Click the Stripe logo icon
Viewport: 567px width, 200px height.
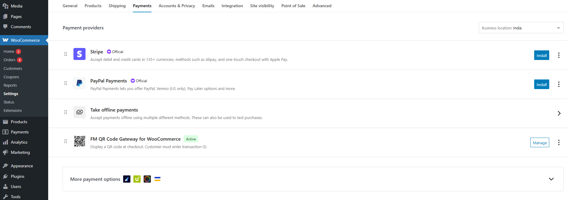79,54
